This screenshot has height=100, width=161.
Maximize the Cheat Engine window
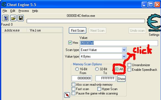coord(151,5)
